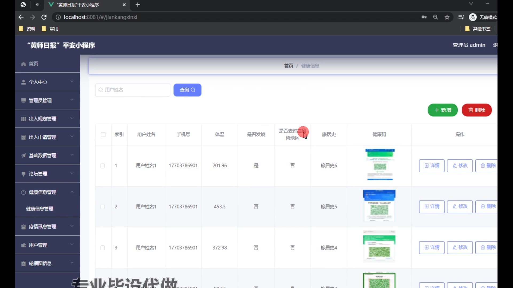Viewport: 513px width, 288px height.
Task: Click the 健康信息管理 power icon in sidebar
Action: [24, 192]
